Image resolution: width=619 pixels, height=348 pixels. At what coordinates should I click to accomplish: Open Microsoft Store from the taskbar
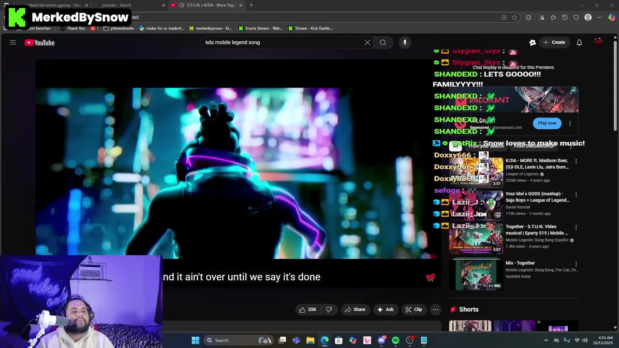tap(339, 340)
